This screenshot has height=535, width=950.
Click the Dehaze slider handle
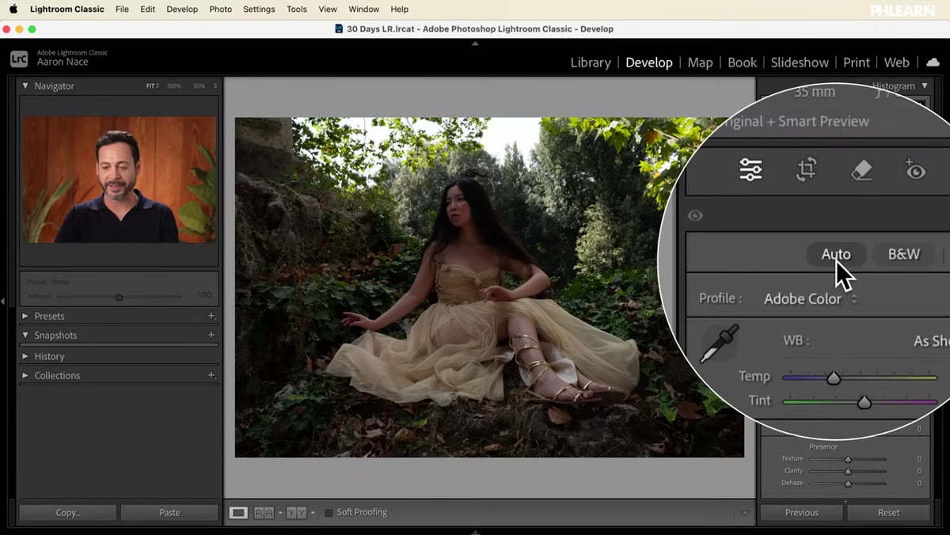(x=848, y=483)
